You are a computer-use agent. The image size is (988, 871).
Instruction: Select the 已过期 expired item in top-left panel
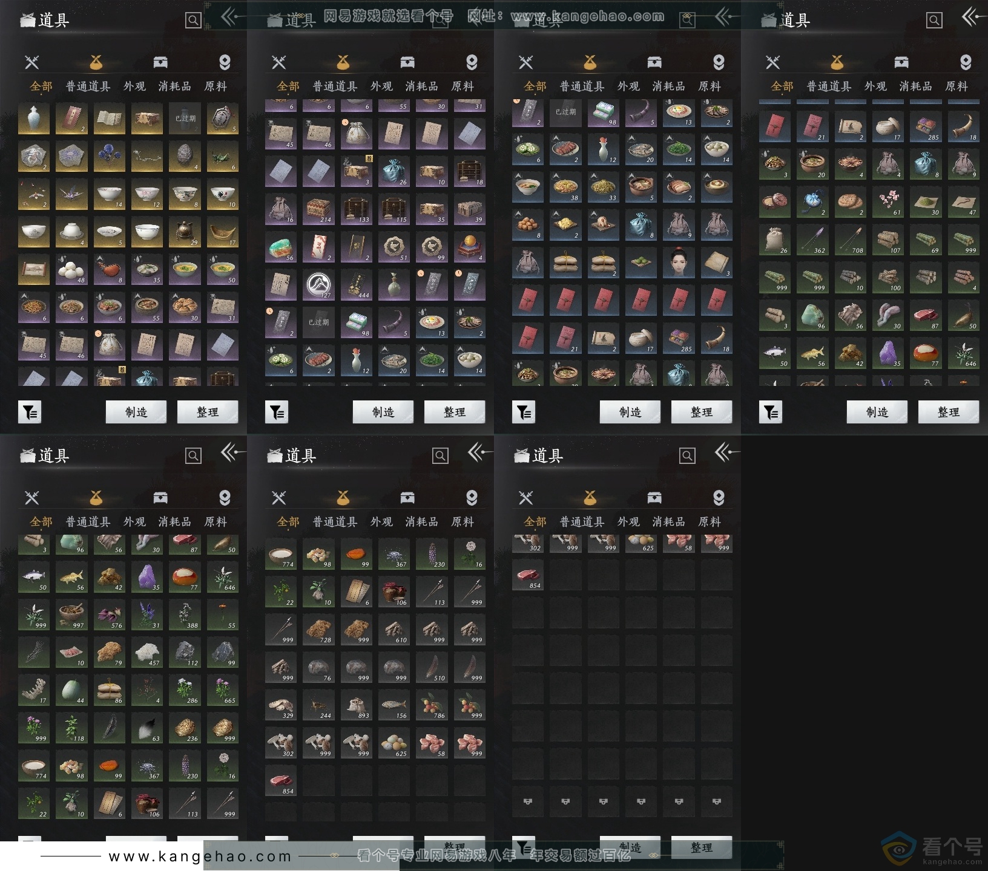[x=185, y=119]
